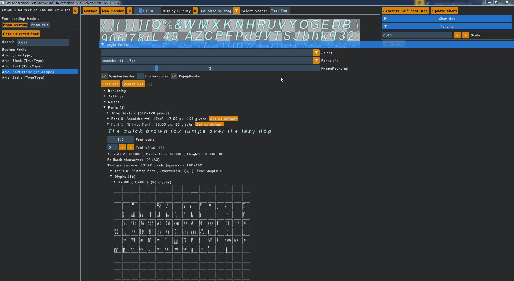Collapse the Glyphs (86) node
Image resolution: width=514 pixels, height=281 pixels.
111,176
